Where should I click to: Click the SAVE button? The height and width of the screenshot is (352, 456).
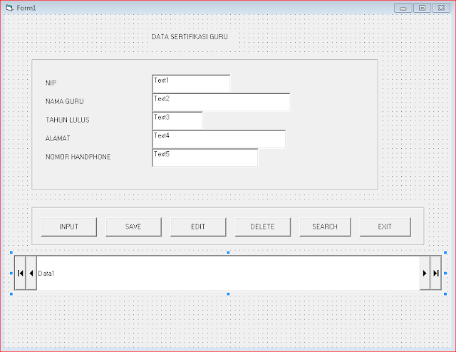[133, 227]
